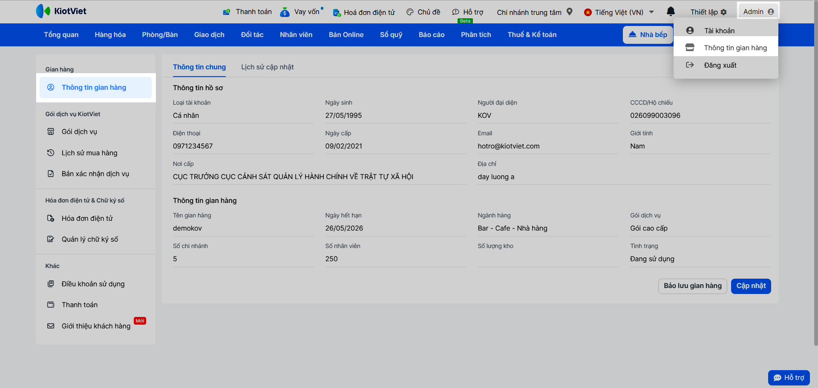
Task: Open the Thiết lập settings menu
Action: coord(709,12)
